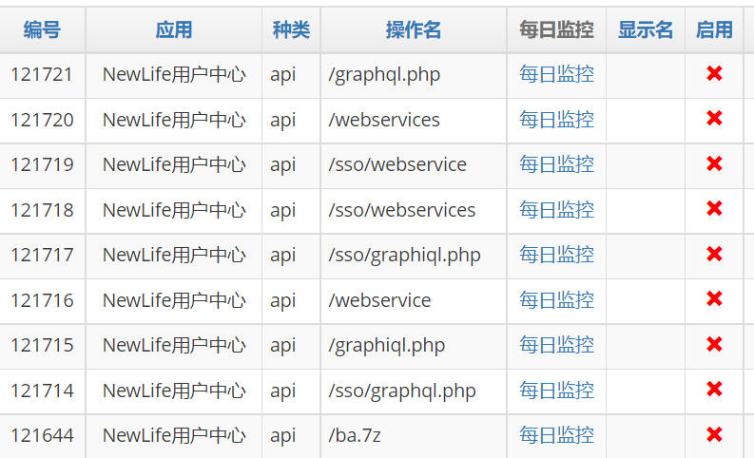Click NewLife用户中心 in row 121721
This screenshot has height=458, width=754.
[x=174, y=74]
